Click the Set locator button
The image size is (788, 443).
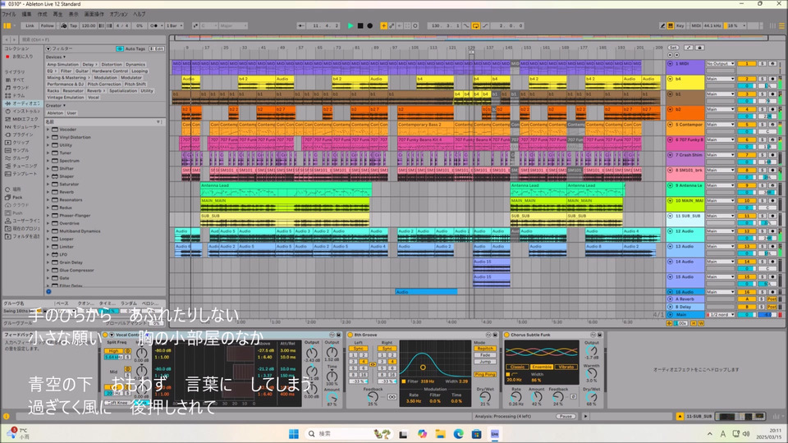pyautogui.click(x=672, y=48)
